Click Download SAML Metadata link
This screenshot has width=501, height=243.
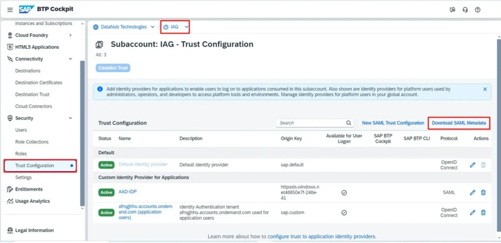458,123
